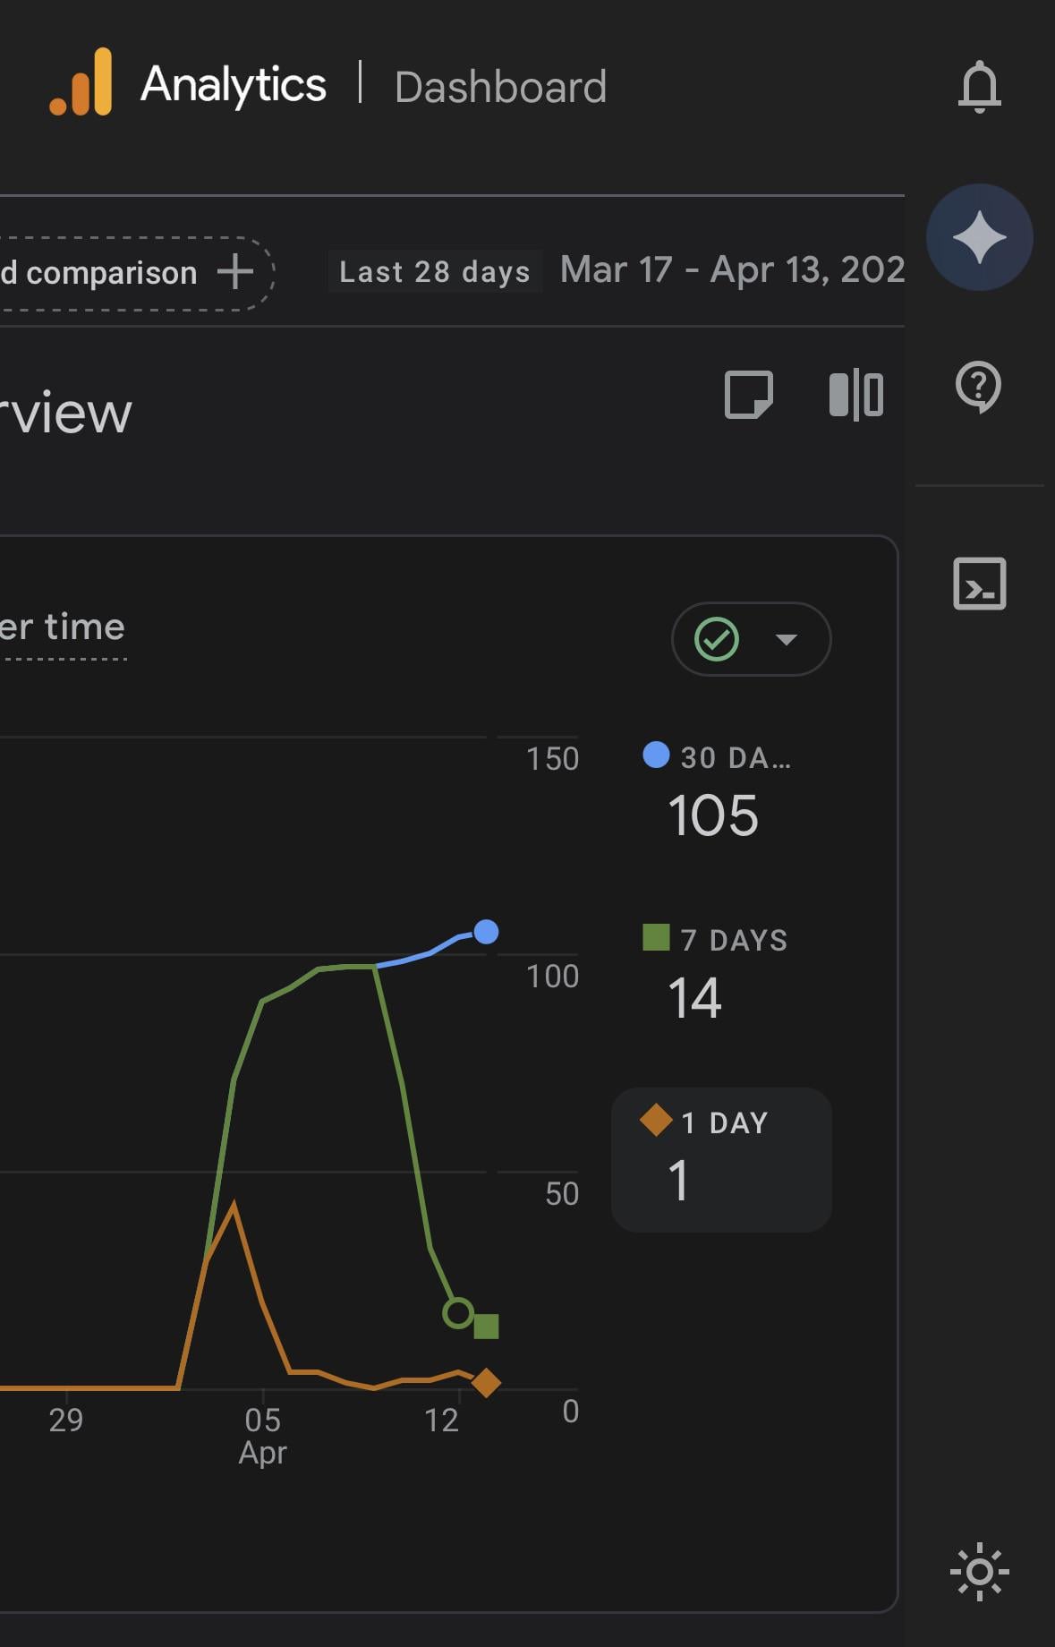1055x1647 pixels.
Task: Click the Mar 17 - Apr 13 date text
Action: click(x=732, y=269)
